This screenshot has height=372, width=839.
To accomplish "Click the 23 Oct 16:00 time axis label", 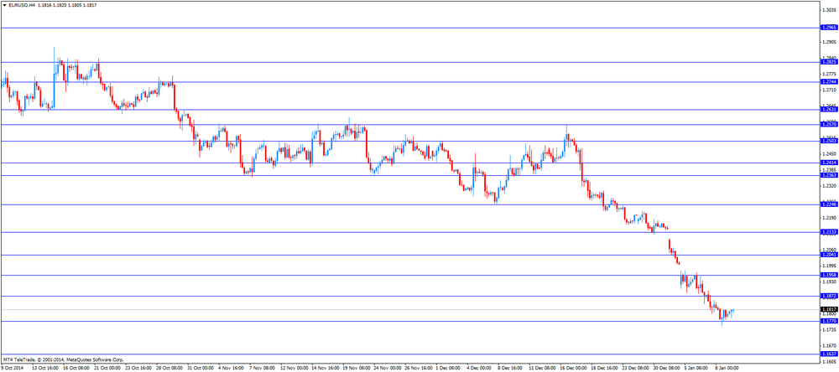I will (138, 369).
